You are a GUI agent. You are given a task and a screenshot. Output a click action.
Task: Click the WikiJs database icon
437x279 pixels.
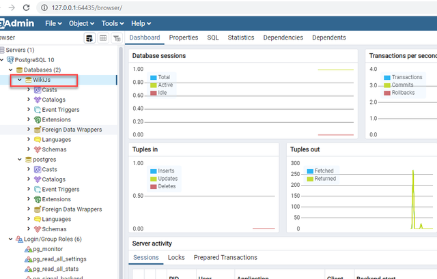pyautogui.click(x=29, y=80)
